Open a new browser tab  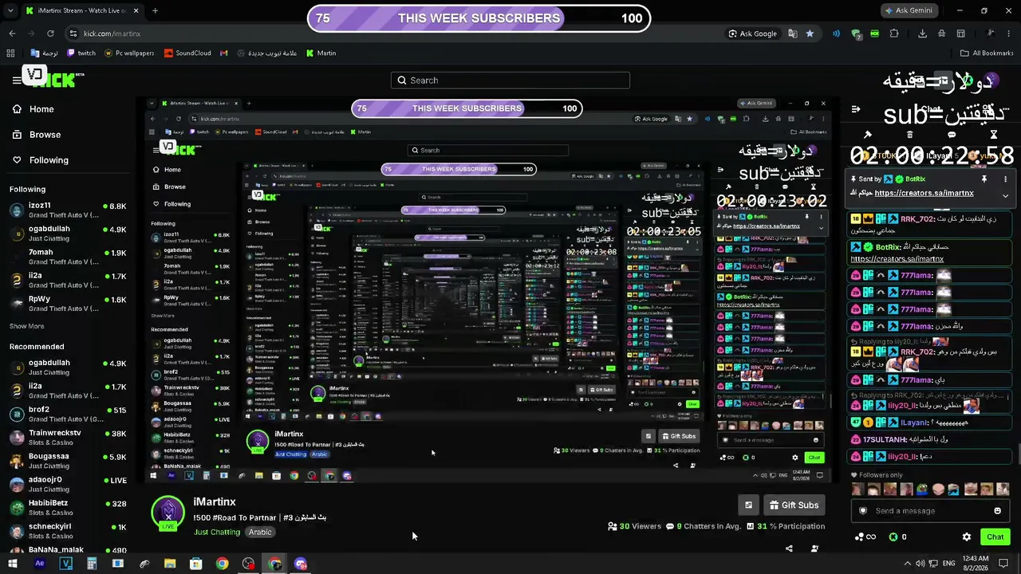[155, 11]
